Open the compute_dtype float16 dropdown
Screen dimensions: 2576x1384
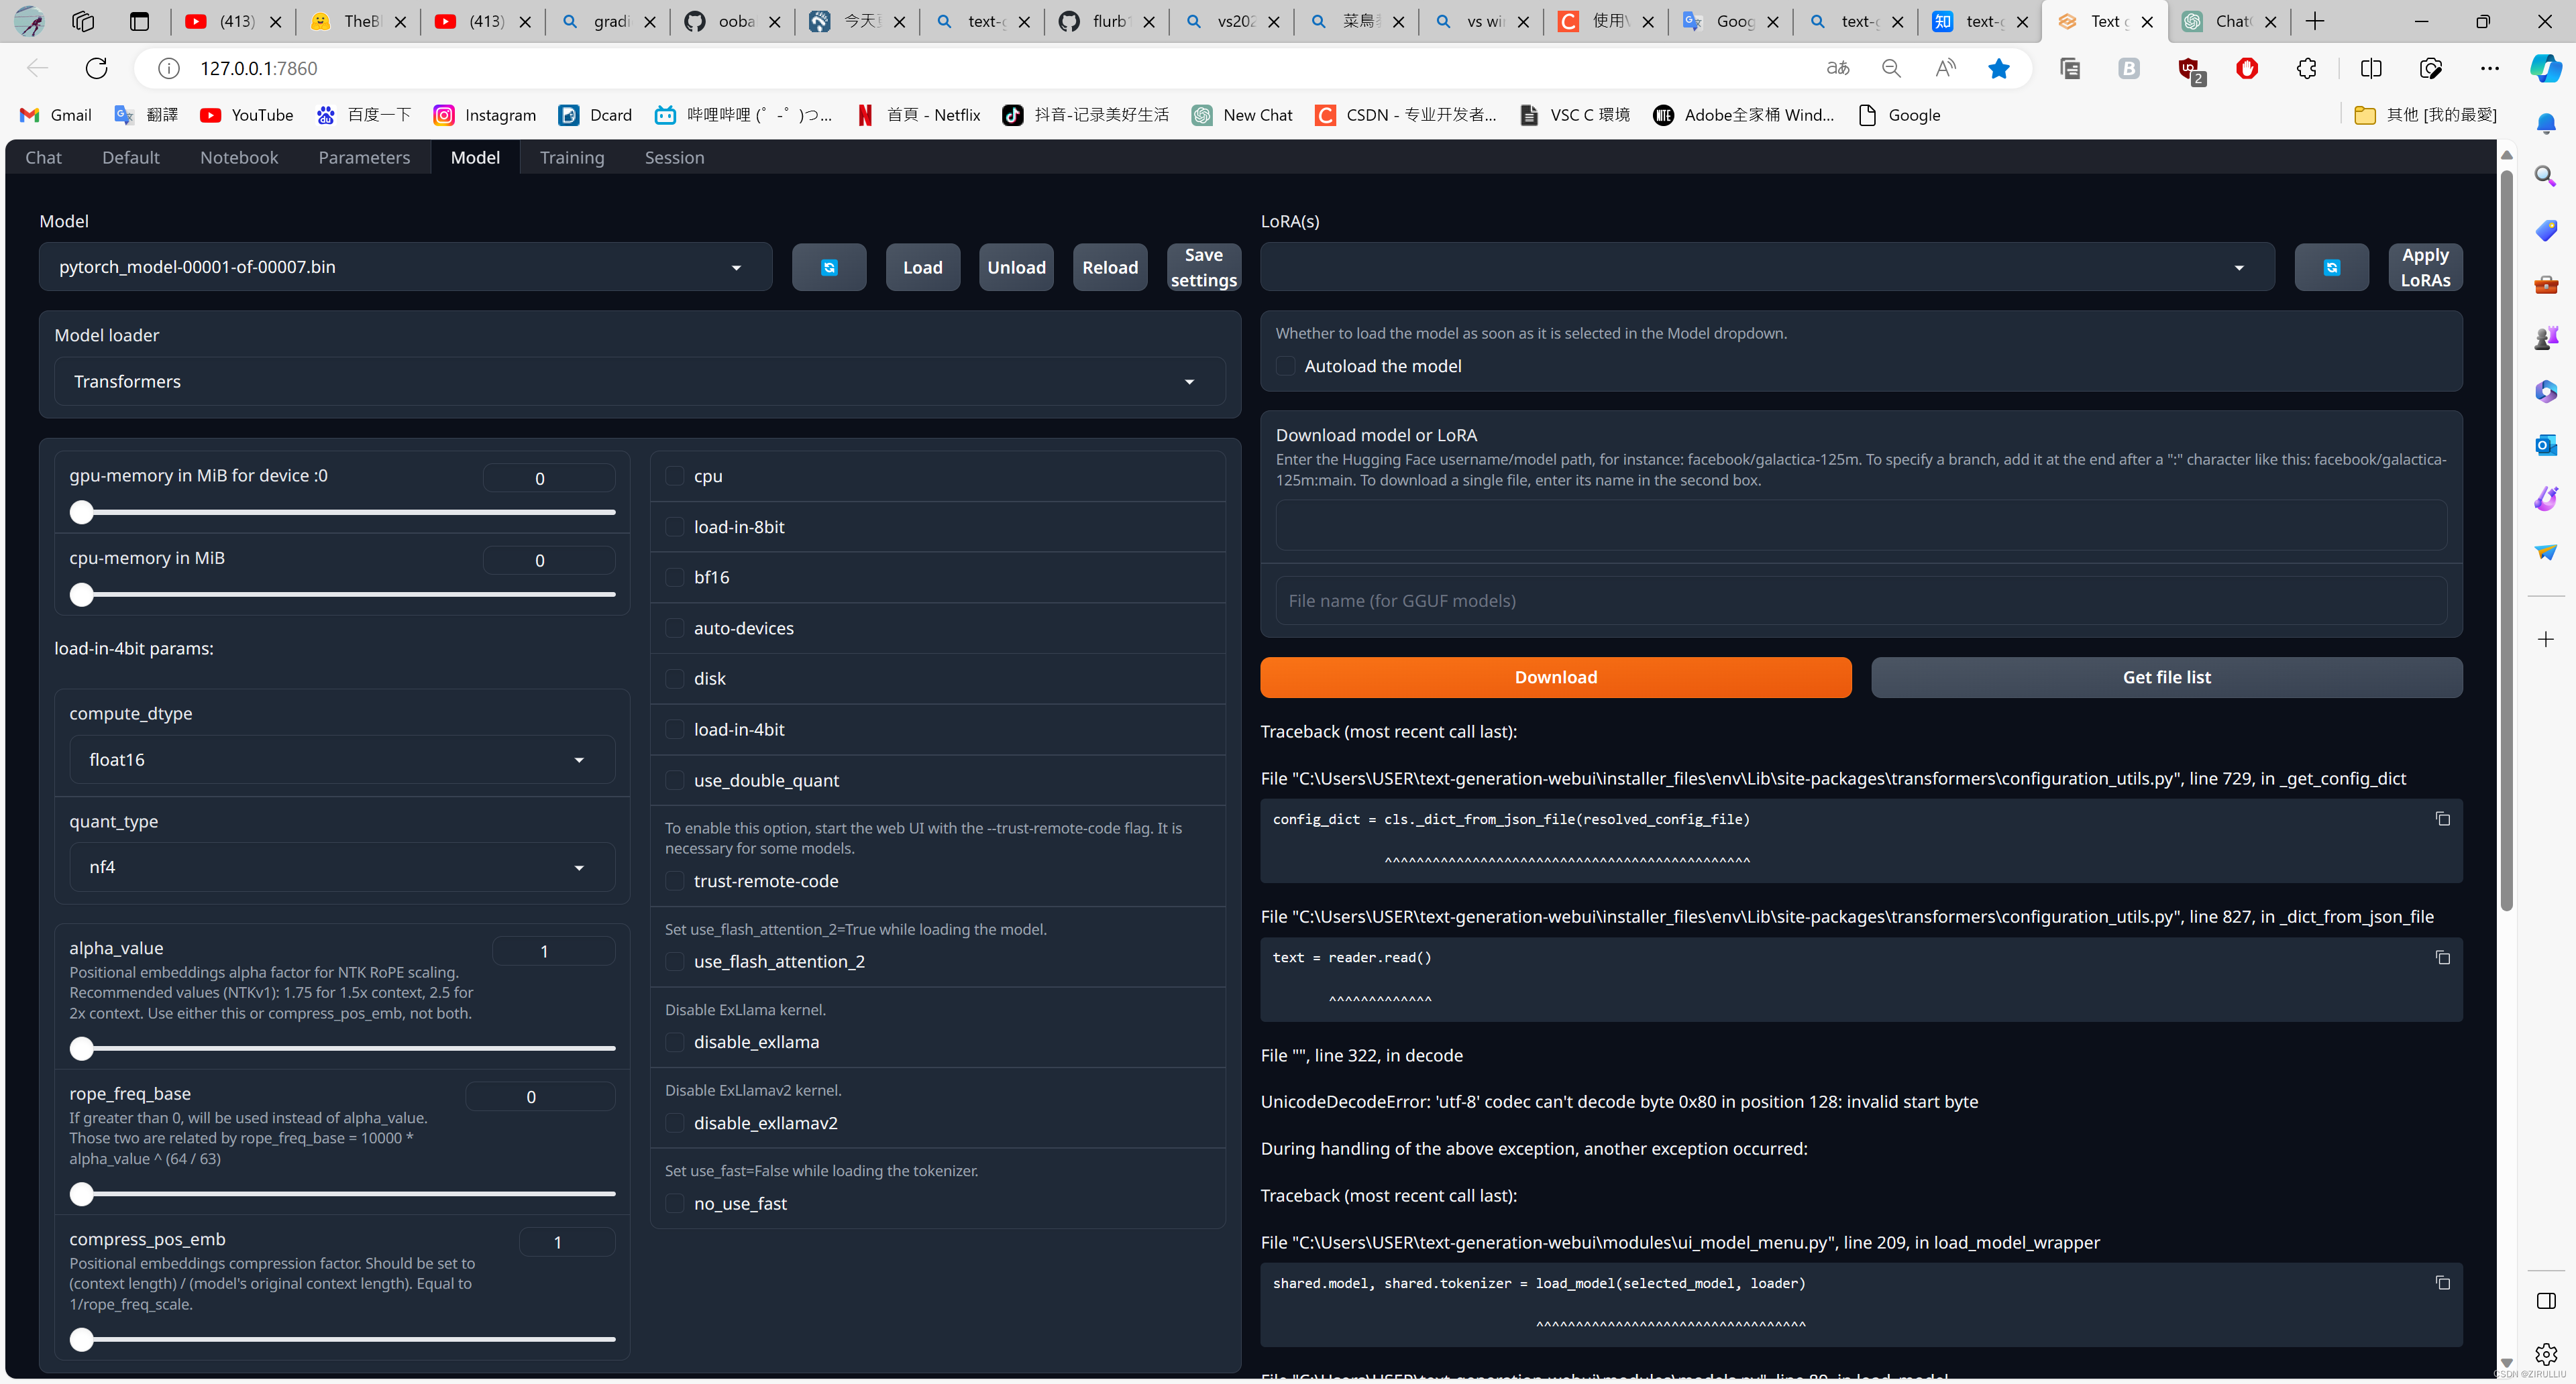click(x=341, y=760)
